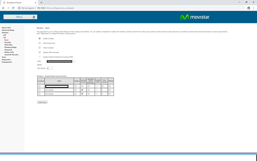Open Chrome's three-dot menu
This screenshot has width=257, height=161.
[x=254, y=8]
